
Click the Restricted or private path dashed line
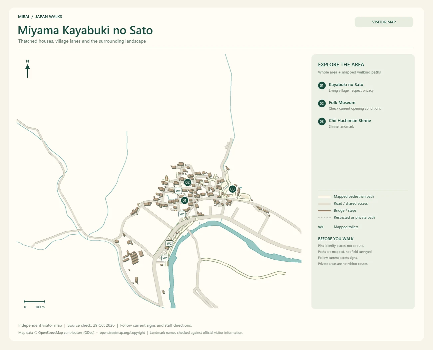(x=324, y=218)
